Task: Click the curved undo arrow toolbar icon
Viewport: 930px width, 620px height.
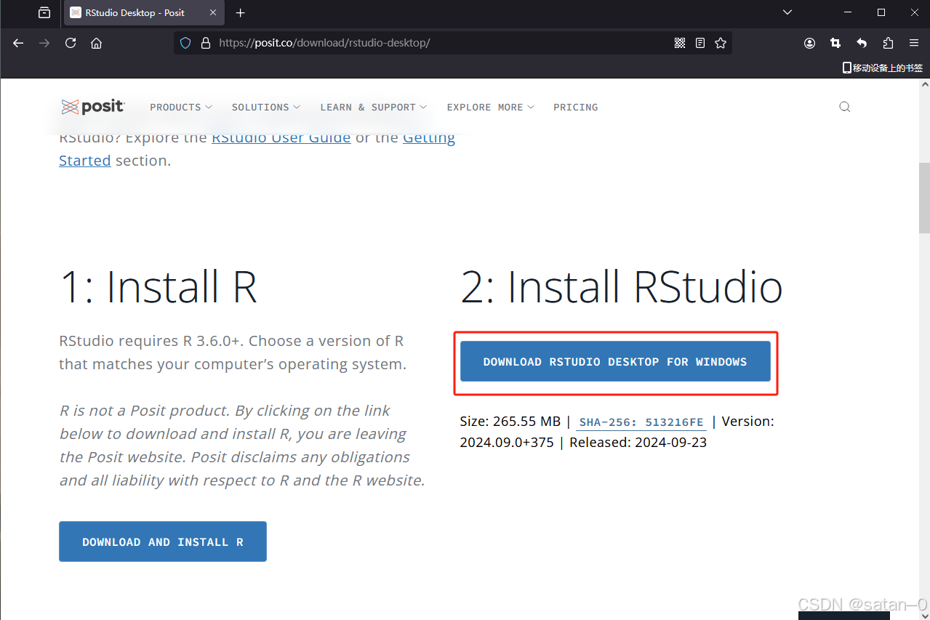Action: click(x=862, y=43)
